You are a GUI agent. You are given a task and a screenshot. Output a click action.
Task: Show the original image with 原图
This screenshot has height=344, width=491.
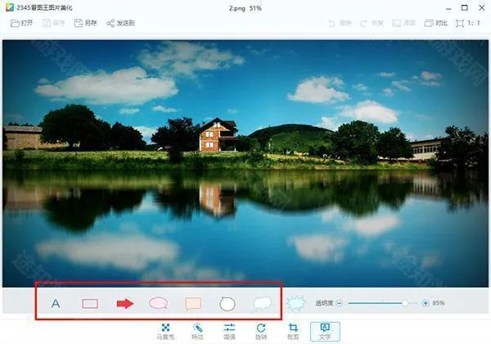pos(404,23)
